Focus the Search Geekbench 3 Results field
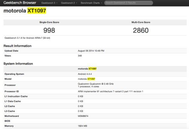The width and height of the screenshot is (189, 129). (128, 3)
